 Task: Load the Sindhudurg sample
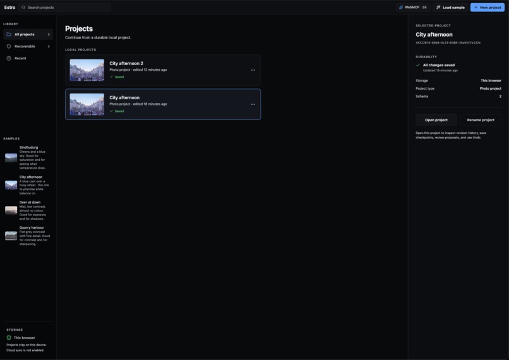tap(28, 157)
